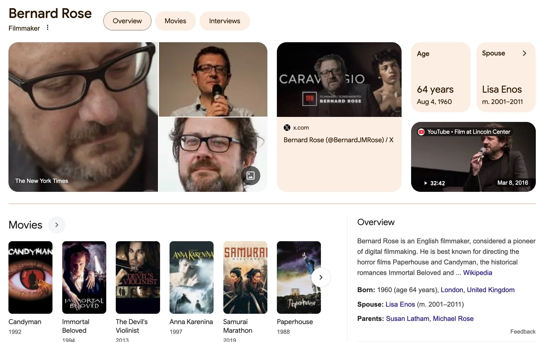Switch to the Interviews tab
Viewport: 549px width, 342px height.
[x=224, y=21]
